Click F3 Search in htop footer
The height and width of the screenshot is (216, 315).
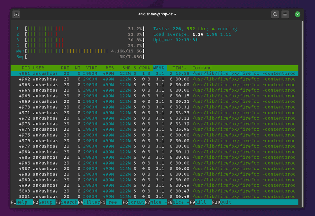[67, 202]
